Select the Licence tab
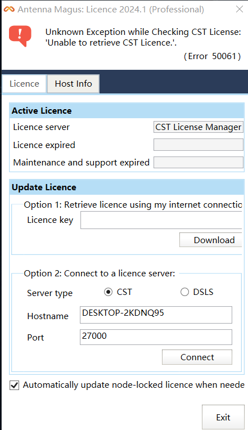The height and width of the screenshot is (430, 248). point(24,84)
